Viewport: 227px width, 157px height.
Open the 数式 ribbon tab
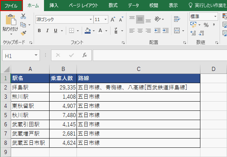113,6
